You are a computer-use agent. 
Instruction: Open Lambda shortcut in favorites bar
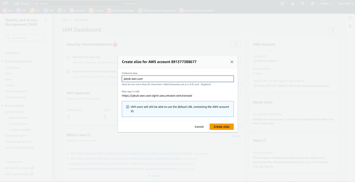pos(96,11)
